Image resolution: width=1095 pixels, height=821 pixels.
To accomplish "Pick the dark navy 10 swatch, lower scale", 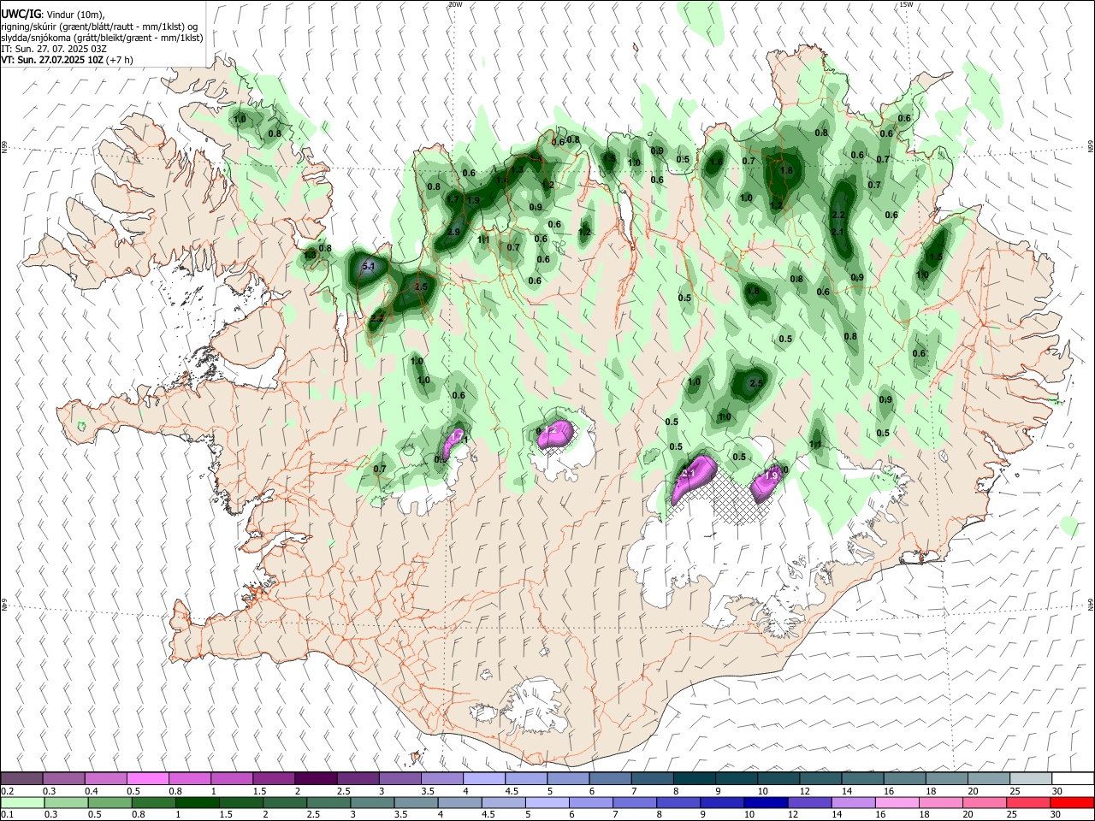I will (x=766, y=802).
